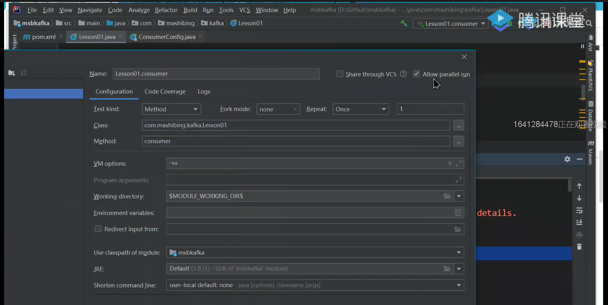
Task: Expand the VM options field editor
Action: (x=459, y=163)
